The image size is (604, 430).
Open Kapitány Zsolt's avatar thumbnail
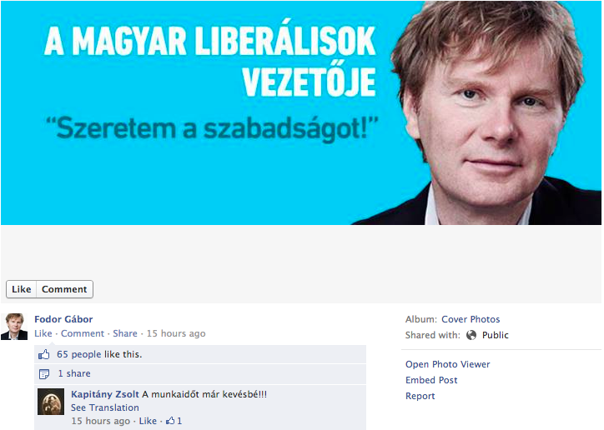pyautogui.click(x=51, y=402)
